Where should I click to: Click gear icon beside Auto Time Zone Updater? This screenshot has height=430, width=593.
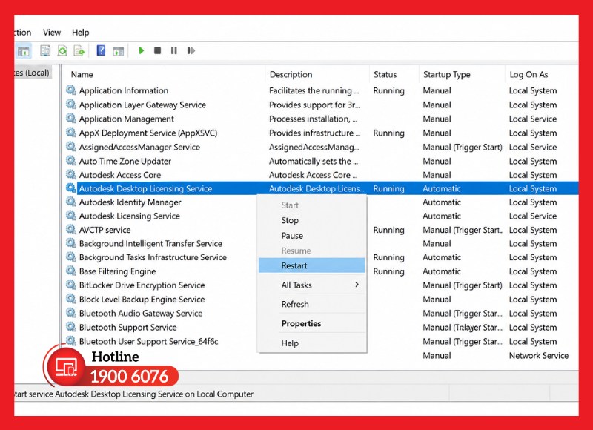tap(70, 160)
